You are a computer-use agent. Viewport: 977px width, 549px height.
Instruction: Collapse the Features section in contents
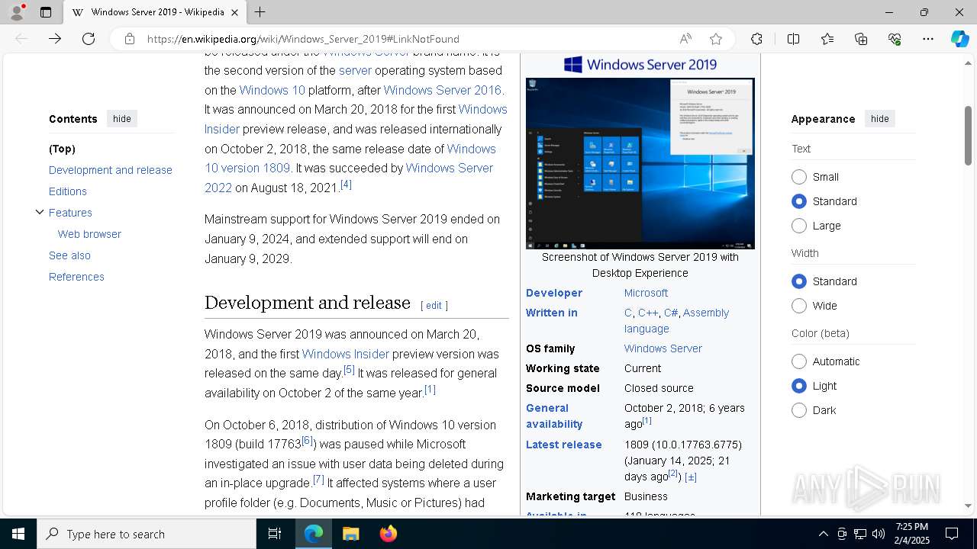(40, 212)
